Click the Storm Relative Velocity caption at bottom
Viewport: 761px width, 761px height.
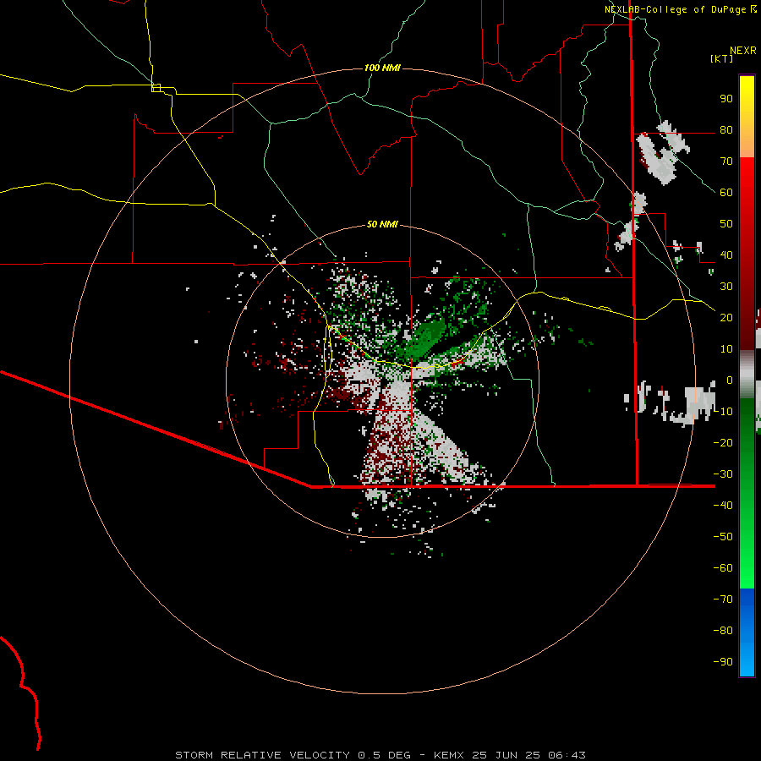point(380,755)
